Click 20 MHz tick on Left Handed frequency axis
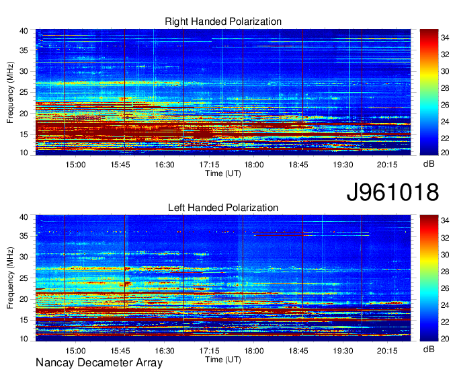 coord(24,299)
